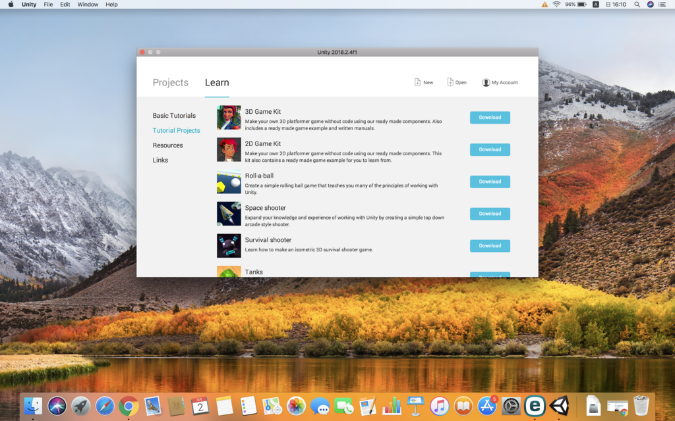Click the New project icon
The image size is (675, 421).
pyautogui.click(x=417, y=82)
